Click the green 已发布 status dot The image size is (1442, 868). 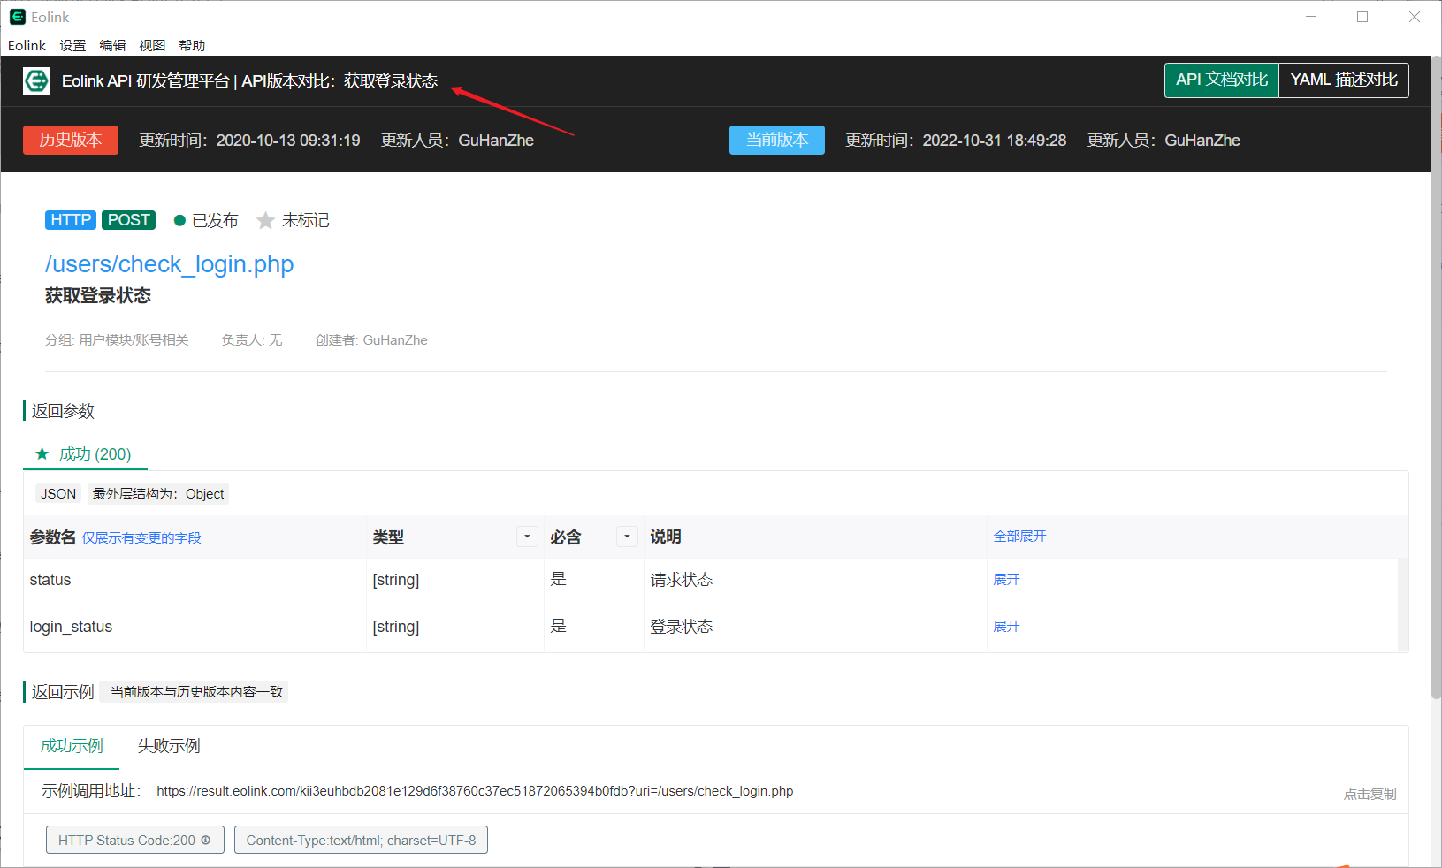(x=179, y=221)
